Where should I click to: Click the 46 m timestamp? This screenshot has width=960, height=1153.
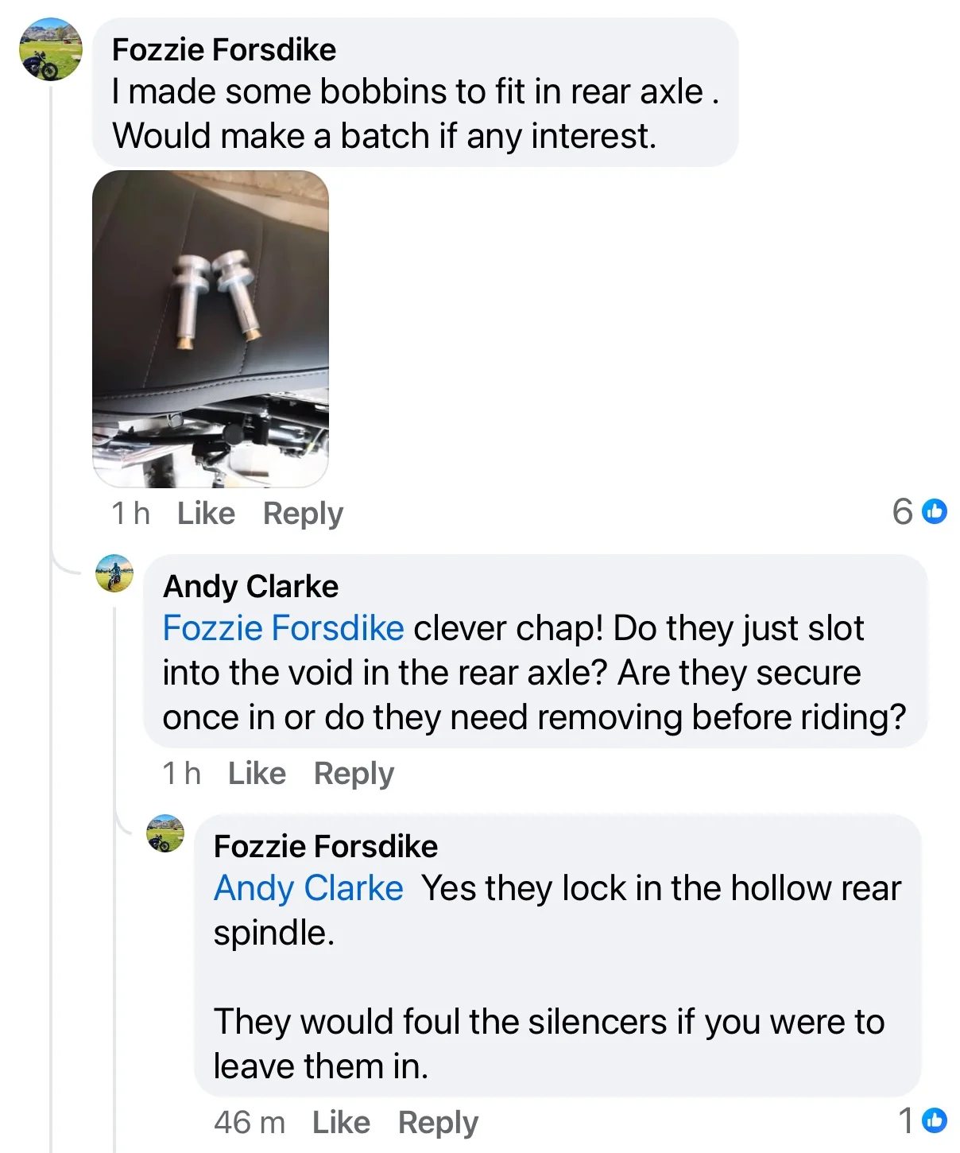249,1123
